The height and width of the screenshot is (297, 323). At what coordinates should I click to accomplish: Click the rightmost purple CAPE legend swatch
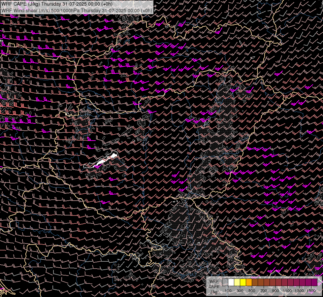tap(314, 282)
